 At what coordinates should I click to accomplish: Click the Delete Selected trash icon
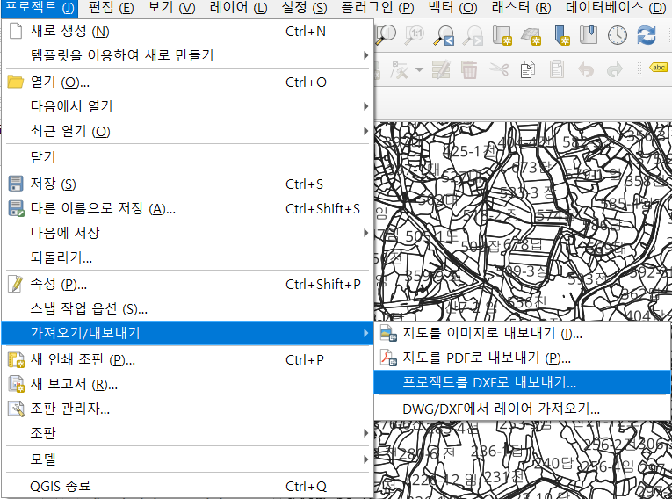coord(469,69)
